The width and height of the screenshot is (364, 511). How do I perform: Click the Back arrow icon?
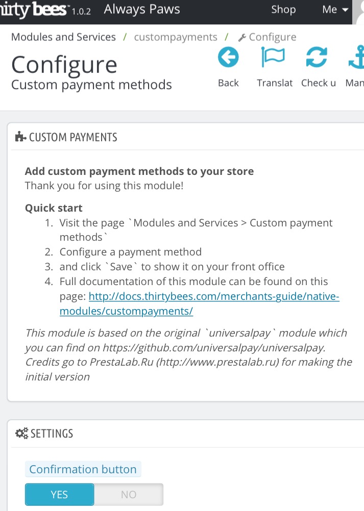pyautogui.click(x=228, y=58)
